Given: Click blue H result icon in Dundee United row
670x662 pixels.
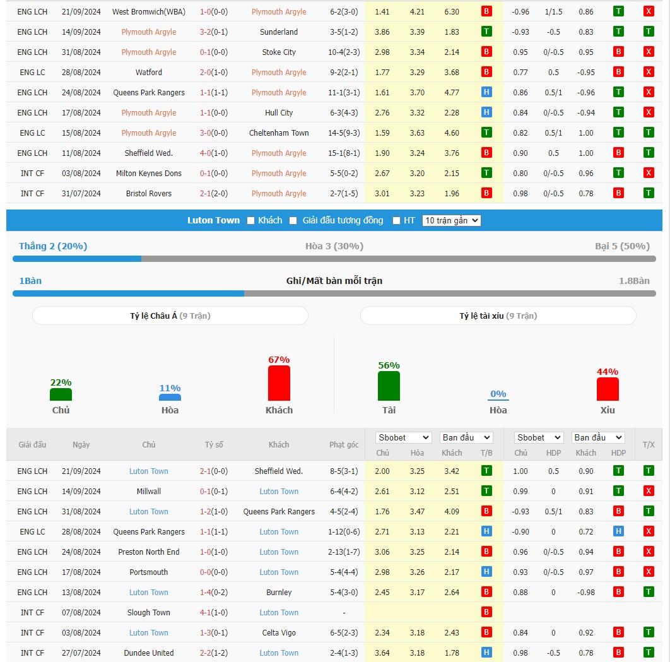Looking at the screenshot, I should (486, 653).
